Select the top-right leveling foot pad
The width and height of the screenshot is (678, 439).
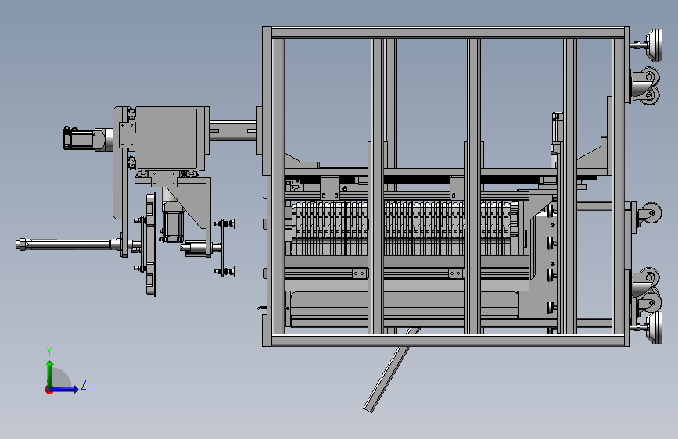click(x=655, y=45)
